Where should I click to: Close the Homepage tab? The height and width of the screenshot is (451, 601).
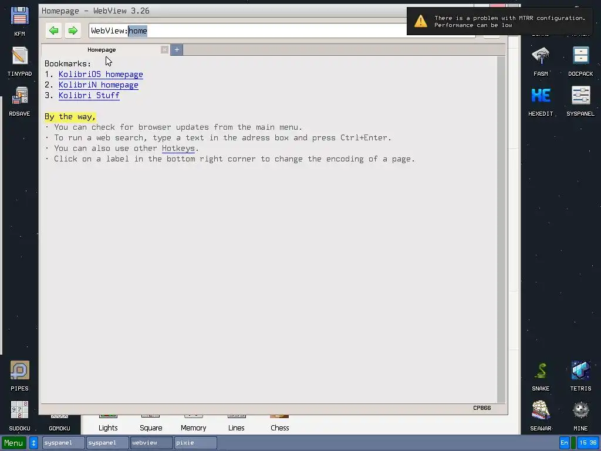click(x=164, y=49)
